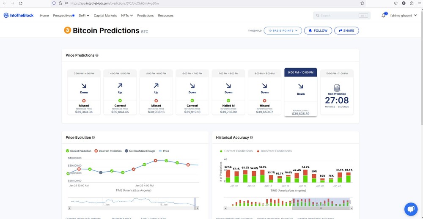Open notifications bell icon

(383, 16)
